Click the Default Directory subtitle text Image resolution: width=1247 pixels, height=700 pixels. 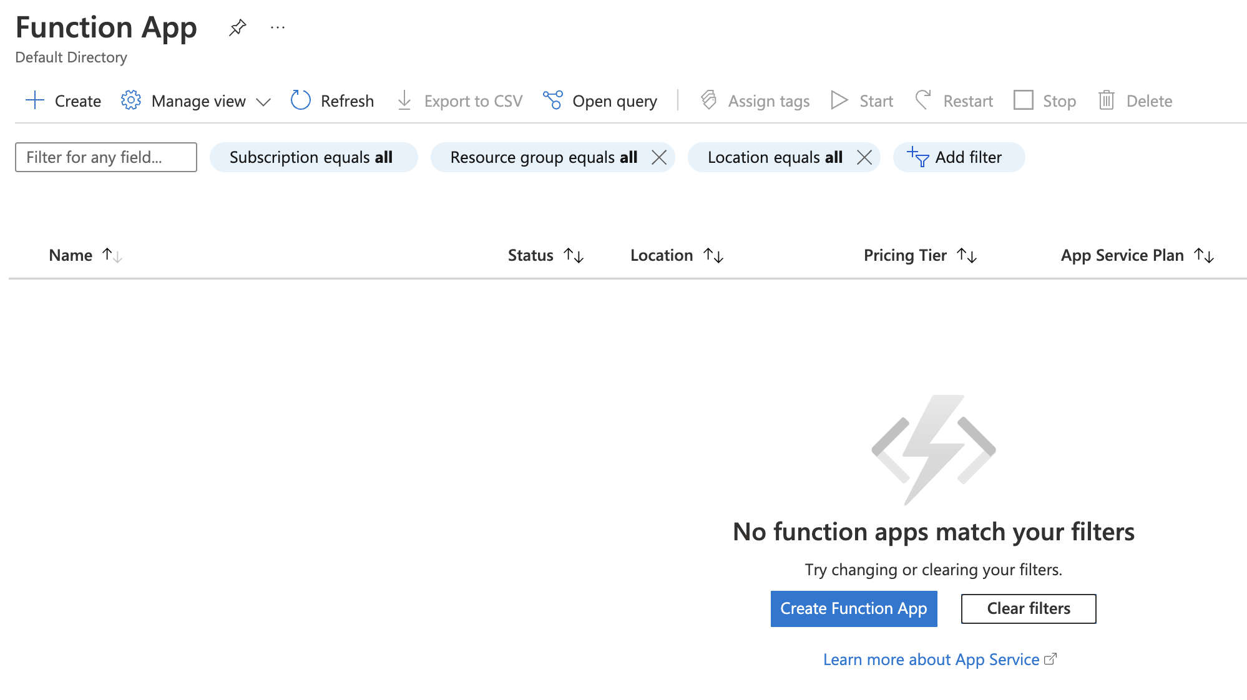[71, 57]
